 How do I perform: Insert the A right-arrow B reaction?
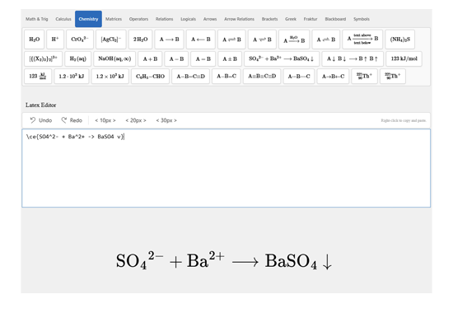coord(170,40)
